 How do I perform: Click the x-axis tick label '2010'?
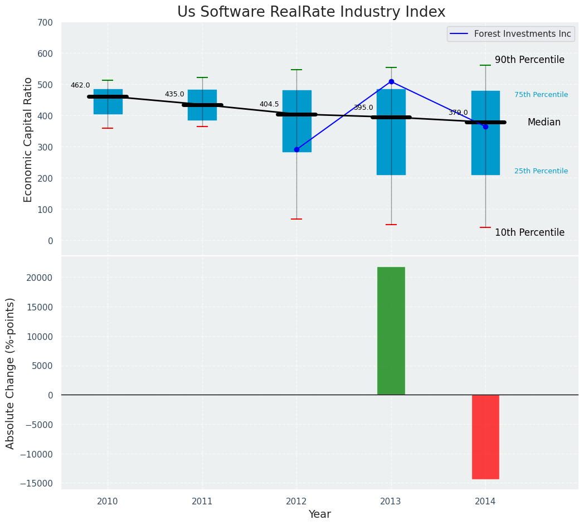click(107, 501)
